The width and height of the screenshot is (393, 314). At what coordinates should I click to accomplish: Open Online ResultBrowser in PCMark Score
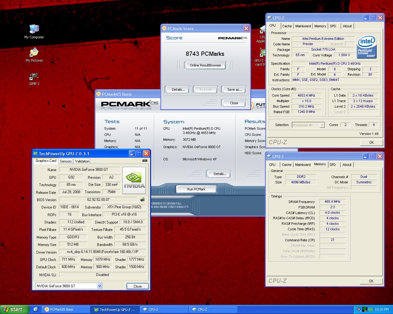pos(205,65)
